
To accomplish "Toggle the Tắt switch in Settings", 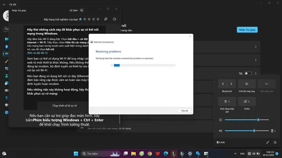I will (248, 73).
